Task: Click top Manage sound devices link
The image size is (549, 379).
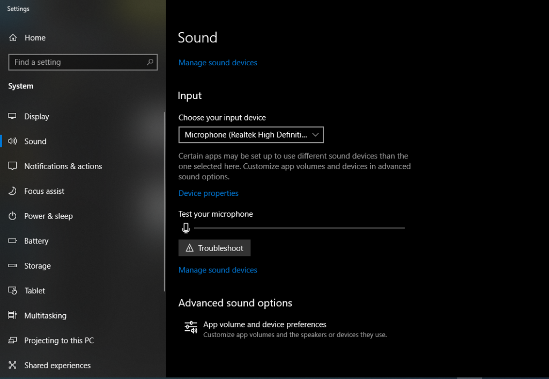Action: click(218, 63)
